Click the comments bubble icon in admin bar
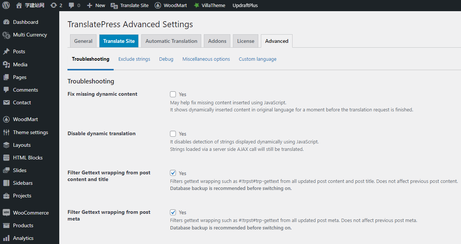Screen dimensions: 461x244 [x=71, y=5]
